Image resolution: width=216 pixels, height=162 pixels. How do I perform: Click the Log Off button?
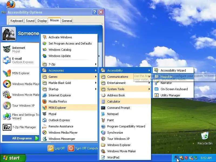click(56, 148)
